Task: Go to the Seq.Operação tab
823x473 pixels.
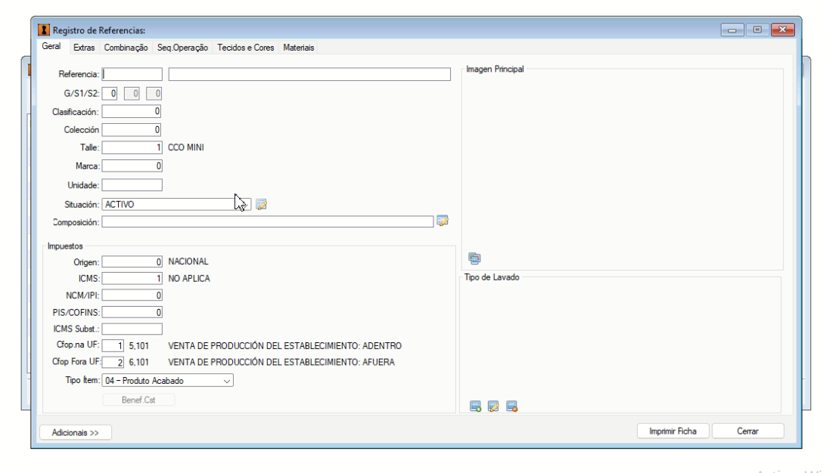Action: (182, 48)
